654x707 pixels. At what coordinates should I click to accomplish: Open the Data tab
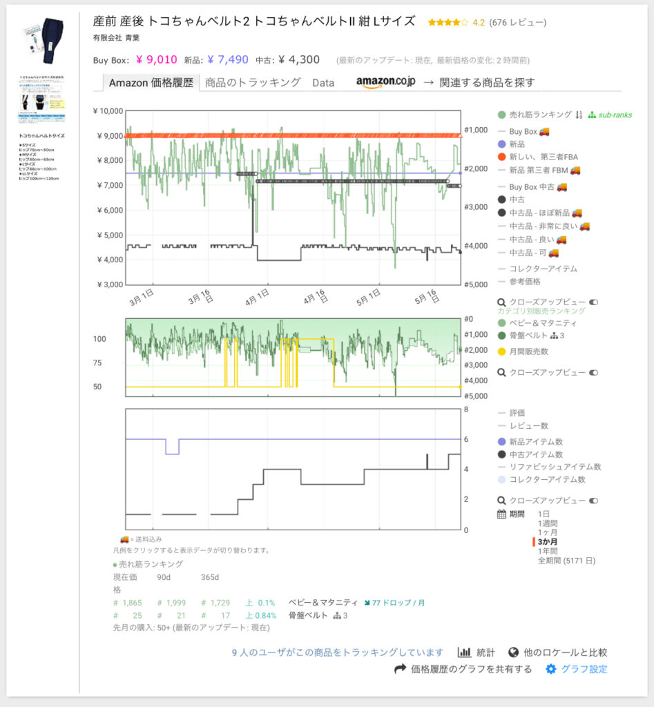(x=323, y=83)
